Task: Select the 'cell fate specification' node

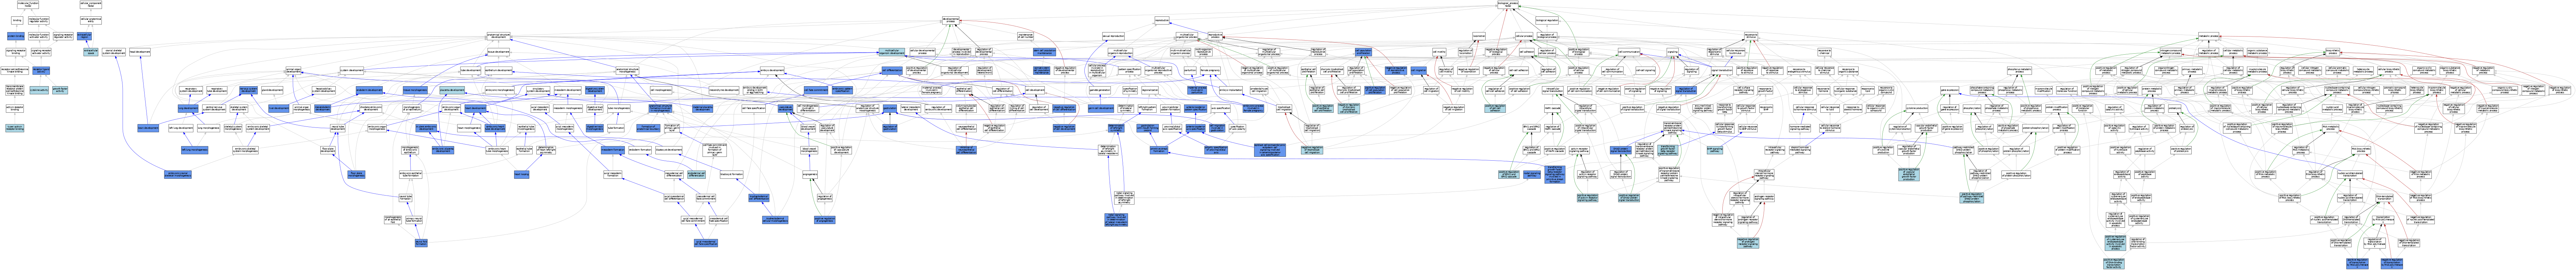Action: [754, 108]
